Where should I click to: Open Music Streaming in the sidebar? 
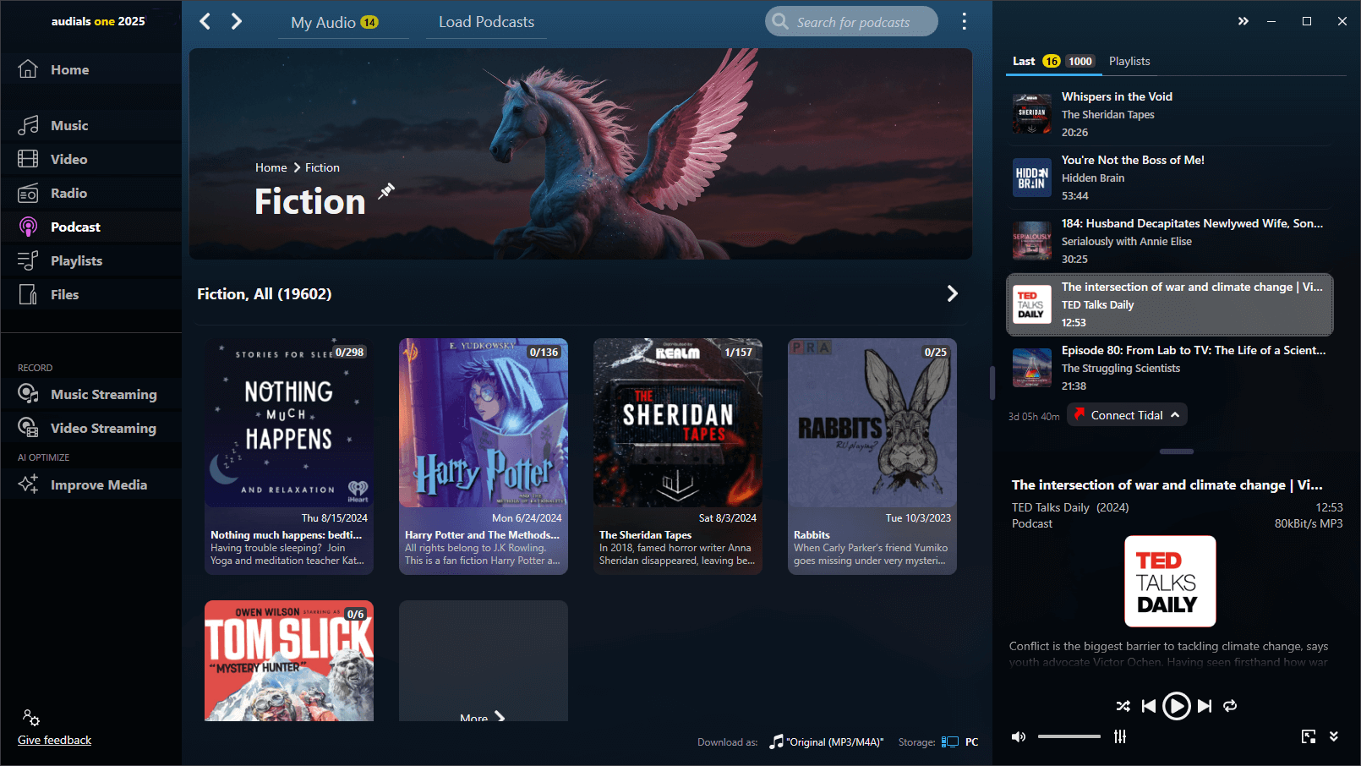click(103, 394)
